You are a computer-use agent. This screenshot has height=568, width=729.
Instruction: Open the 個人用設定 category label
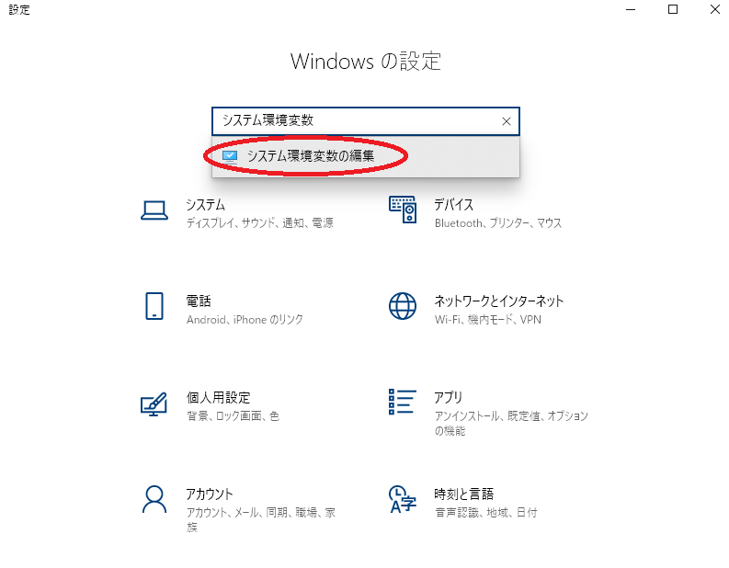click(218, 397)
